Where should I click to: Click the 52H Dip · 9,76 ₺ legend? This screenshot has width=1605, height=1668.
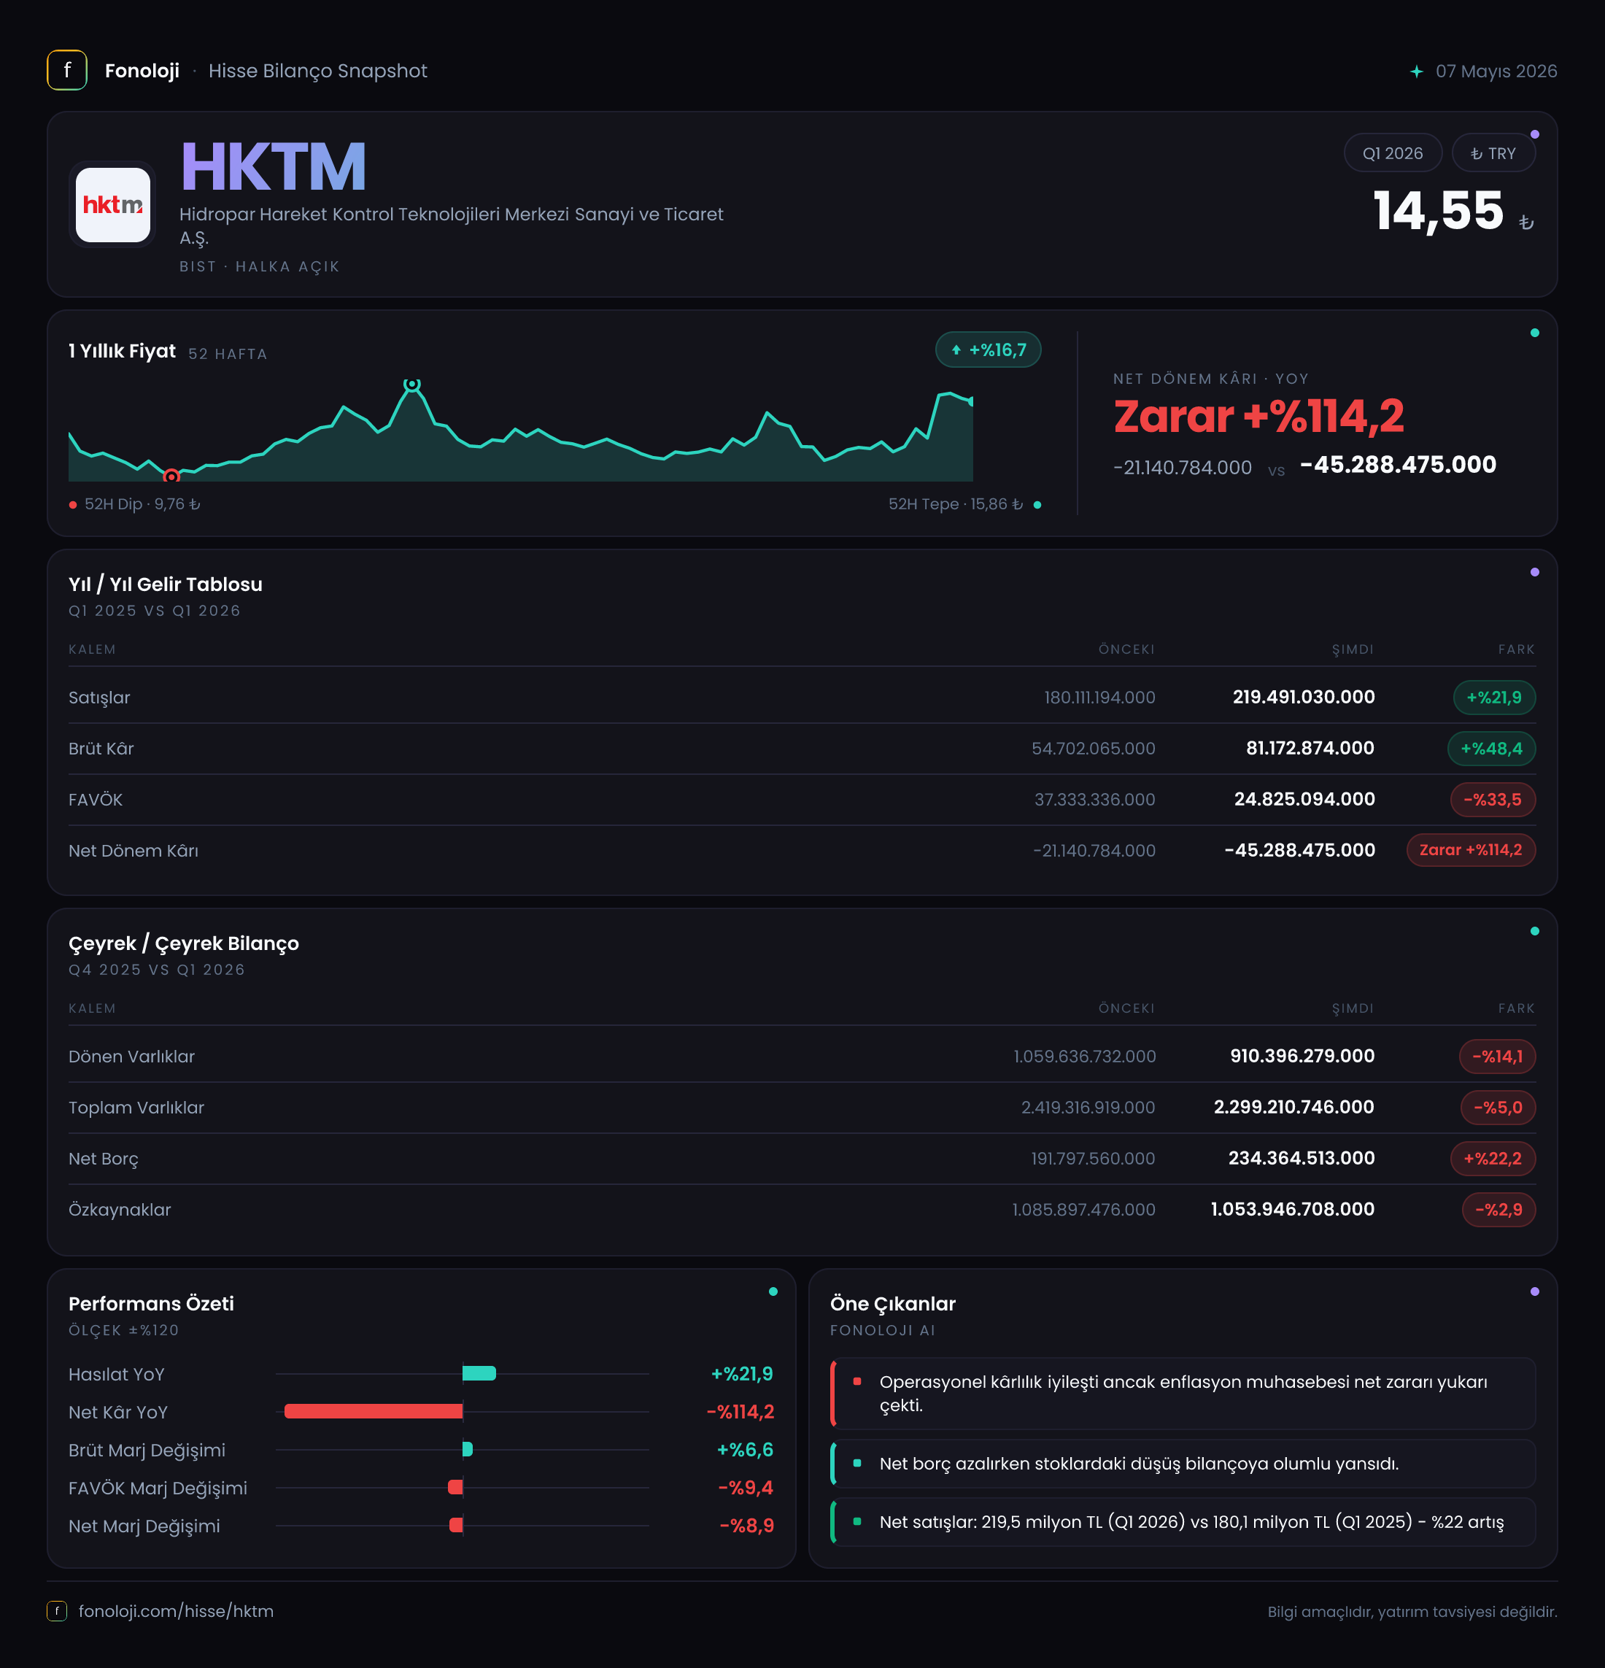pos(134,505)
